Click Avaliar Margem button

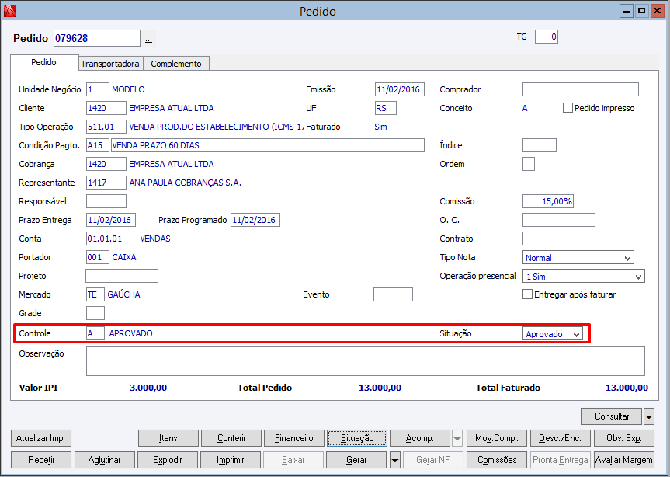[624, 460]
